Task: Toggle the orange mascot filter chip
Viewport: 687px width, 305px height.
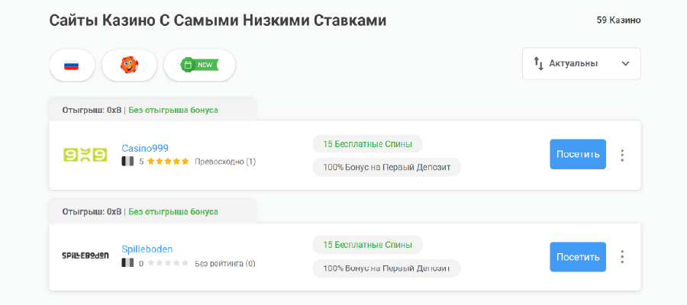Action: click(x=129, y=65)
